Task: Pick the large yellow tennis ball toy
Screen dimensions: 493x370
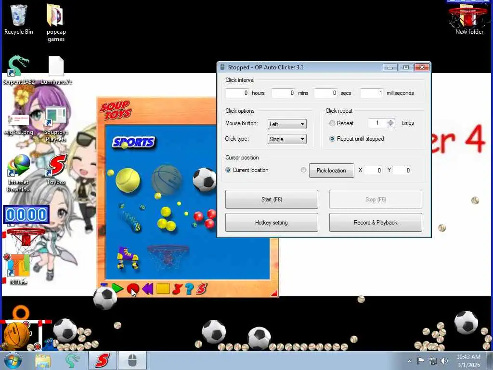Action: tap(127, 180)
